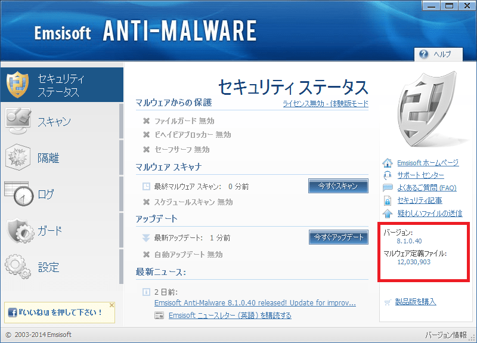Click the definitions count 12,030,903
The width and height of the screenshot is (477, 343).
(414, 262)
